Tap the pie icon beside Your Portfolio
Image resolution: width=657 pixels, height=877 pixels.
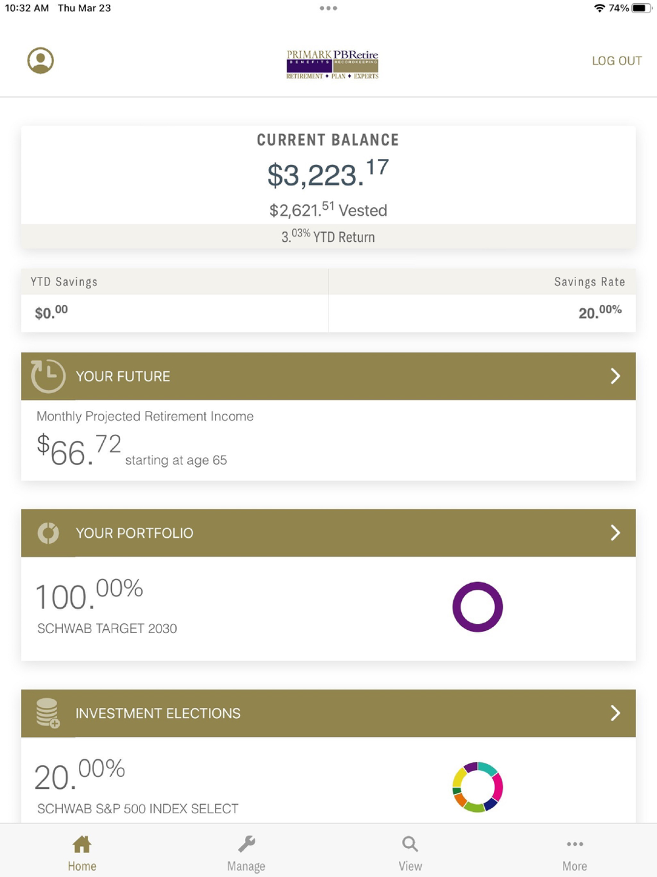coord(48,533)
